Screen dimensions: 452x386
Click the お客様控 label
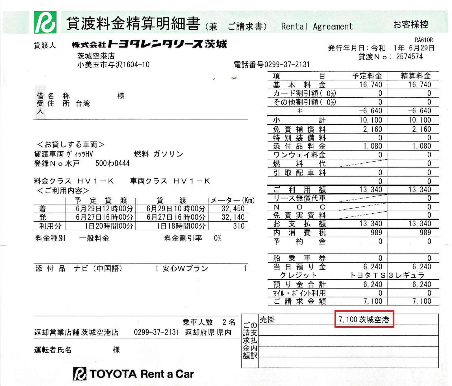pyautogui.click(x=411, y=25)
